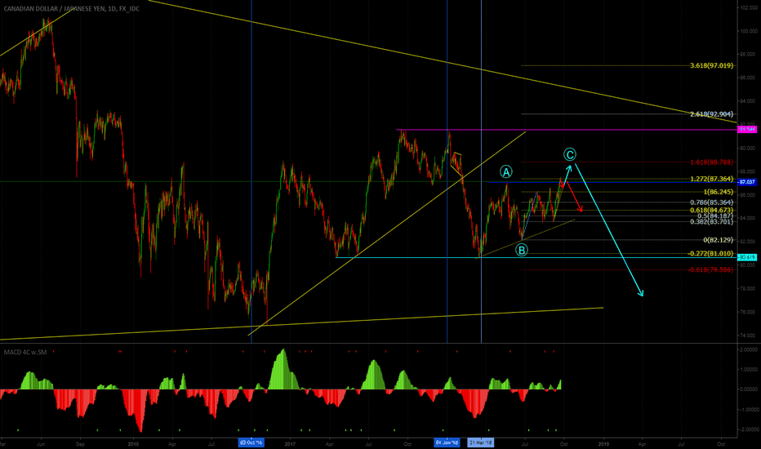Select the red -0.618(79.586) Fibonacci label
The height and width of the screenshot is (449, 761).
click(710, 269)
